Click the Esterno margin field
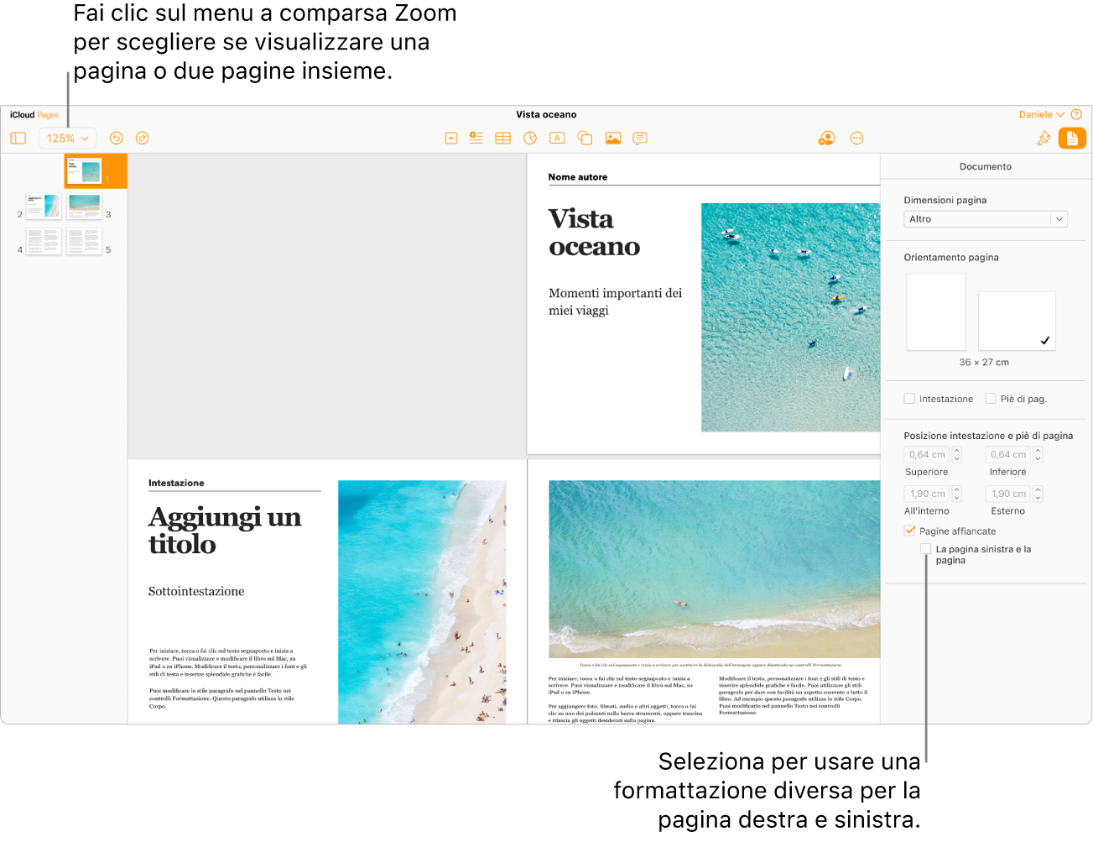1093x842 pixels. (1008, 494)
